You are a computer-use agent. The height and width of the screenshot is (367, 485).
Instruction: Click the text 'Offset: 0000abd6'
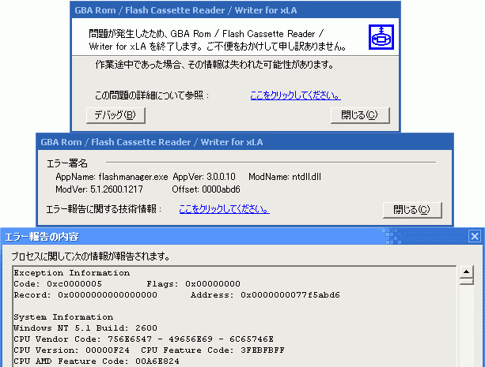click(x=206, y=189)
